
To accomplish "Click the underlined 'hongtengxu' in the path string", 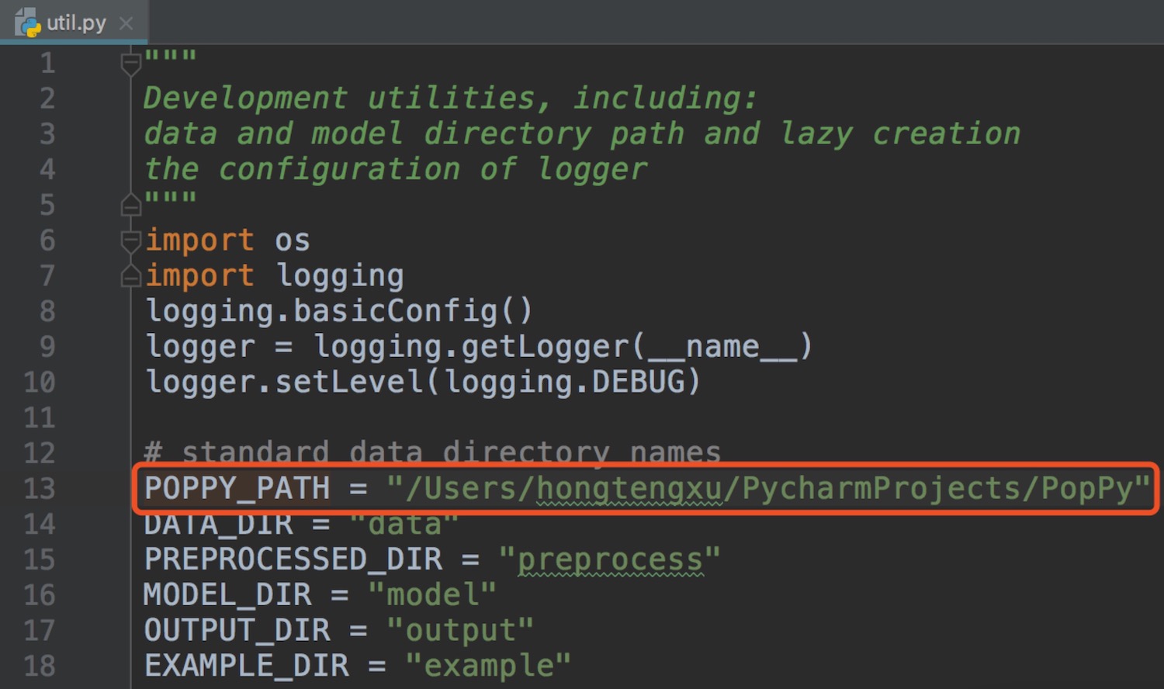I will [x=629, y=489].
